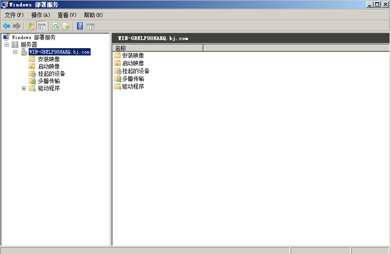Viewport: 391px width, 254px height.
Task: Click the 名称 column header
Action: [x=158, y=48]
